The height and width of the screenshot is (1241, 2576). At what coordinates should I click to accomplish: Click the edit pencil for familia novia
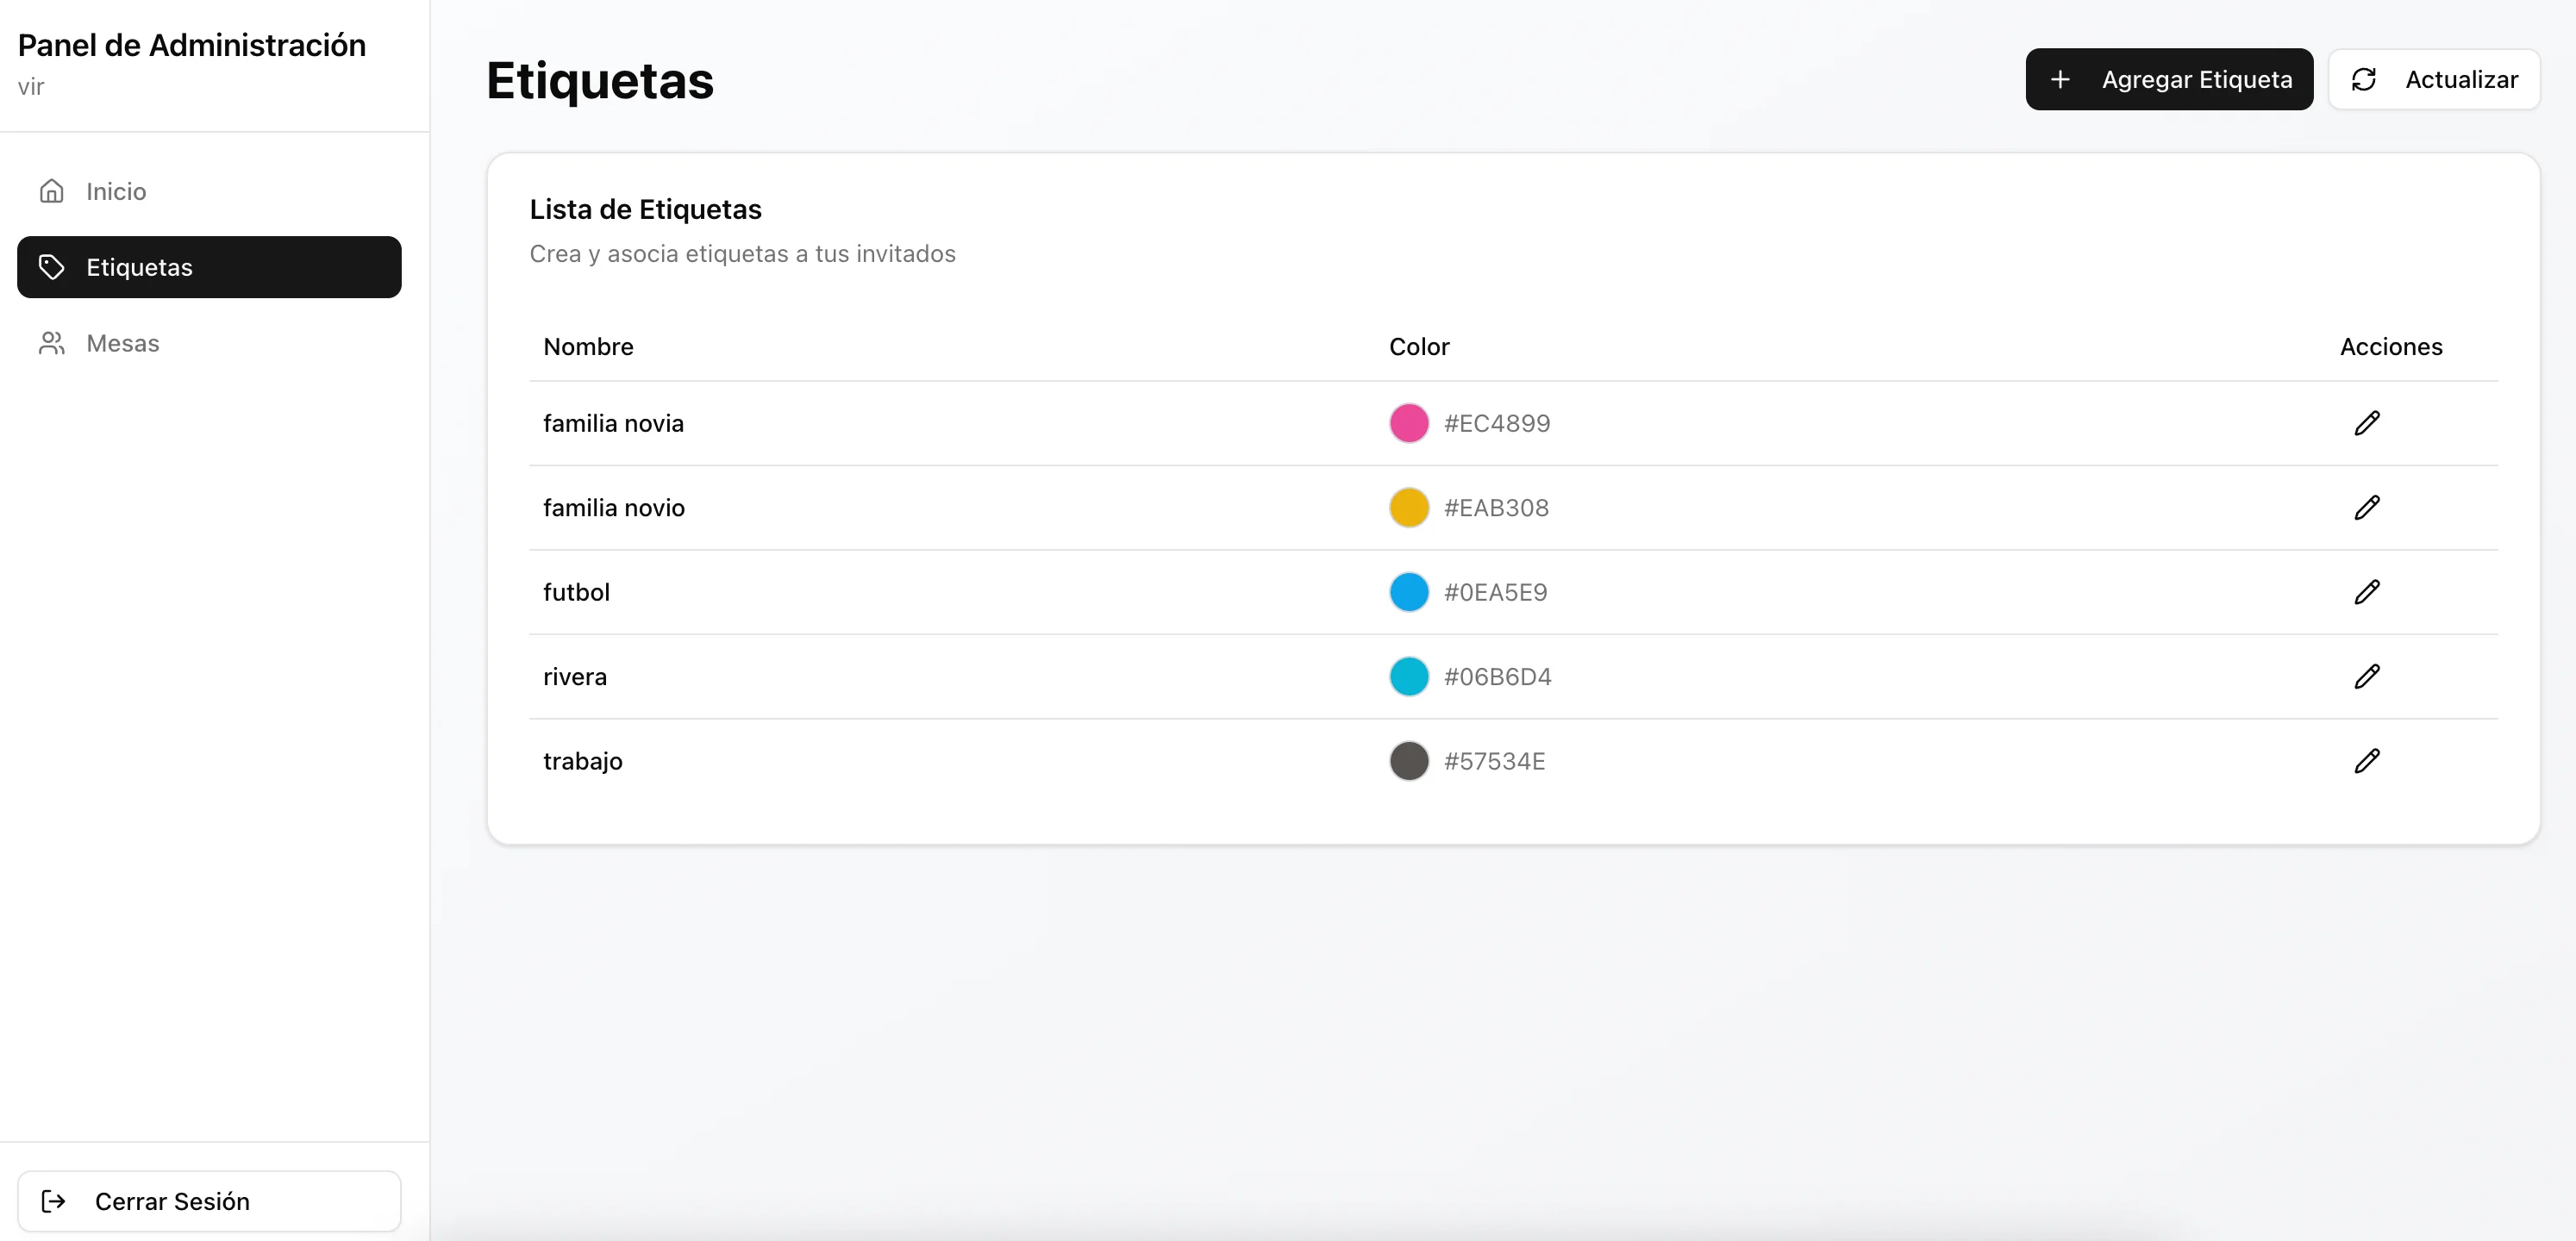click(x=2367, y=422)
